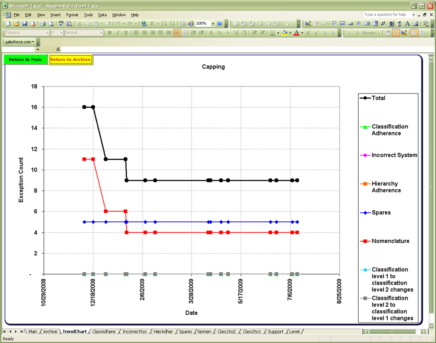The height and width of the screenshot is (343, 436).
Task: Toggle Design Mode on Visual Basic toolbar
Action: click(x=404, y=33)
